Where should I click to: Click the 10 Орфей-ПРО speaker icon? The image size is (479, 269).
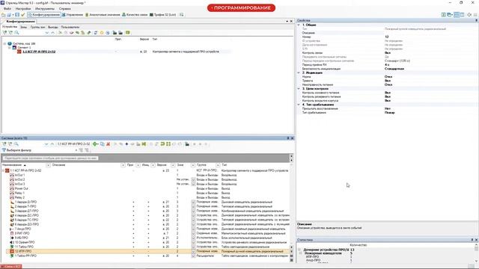coord(12,242)
